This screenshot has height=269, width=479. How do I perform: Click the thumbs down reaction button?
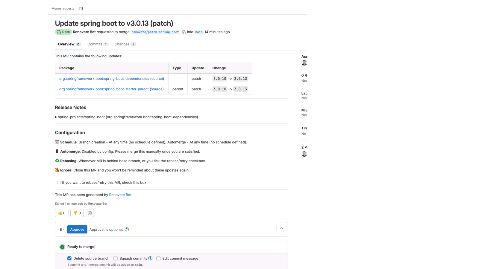pos(77,213)
